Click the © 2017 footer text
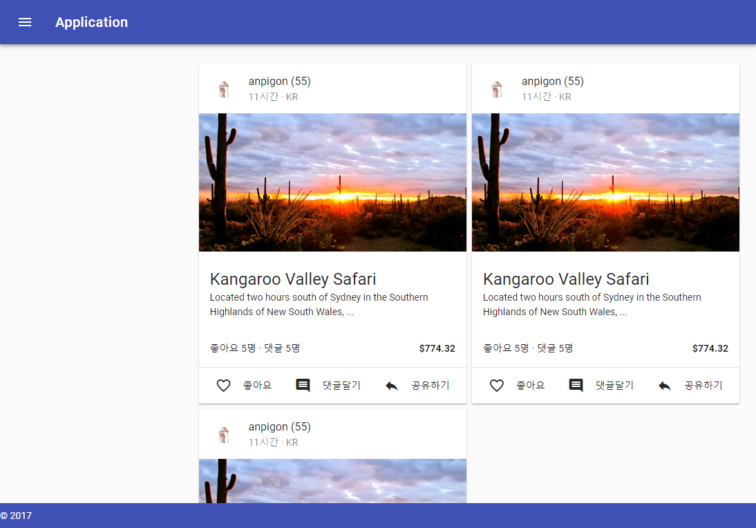The image size is (756, 528). coord(16,516)
